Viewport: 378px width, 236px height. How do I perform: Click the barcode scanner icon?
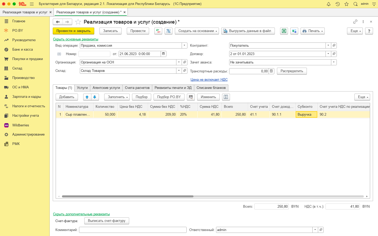191,97
